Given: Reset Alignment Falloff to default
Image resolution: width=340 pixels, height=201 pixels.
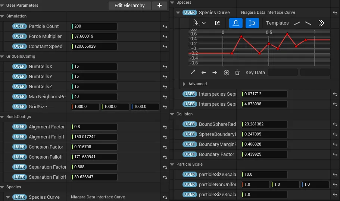Looking at the screenshot, I should tap(165, 137).
